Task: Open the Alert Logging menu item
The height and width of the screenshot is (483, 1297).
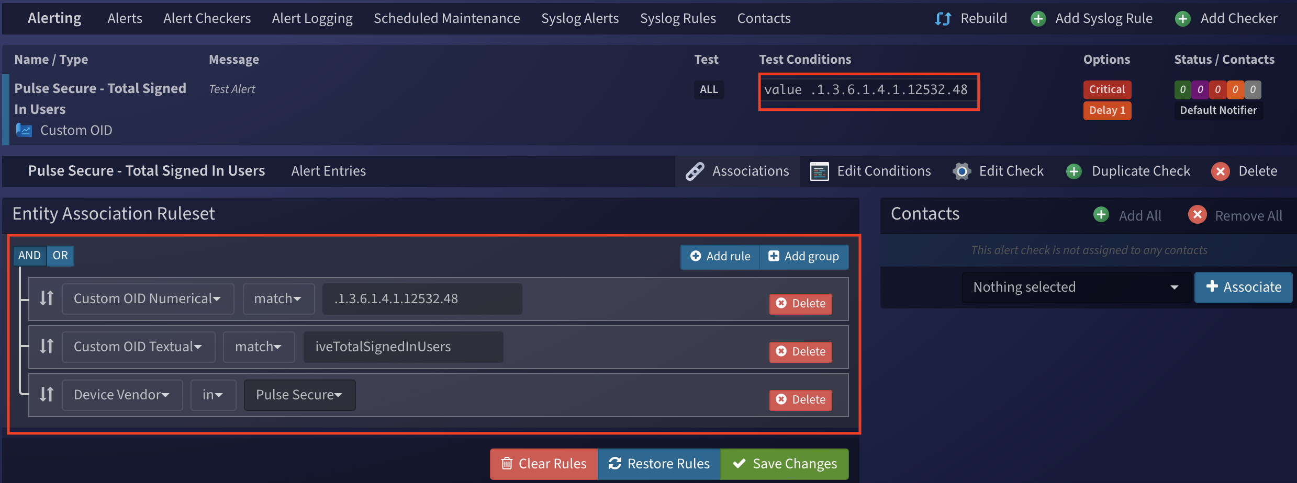Action: pyautogui.click(x=312, y=18)
